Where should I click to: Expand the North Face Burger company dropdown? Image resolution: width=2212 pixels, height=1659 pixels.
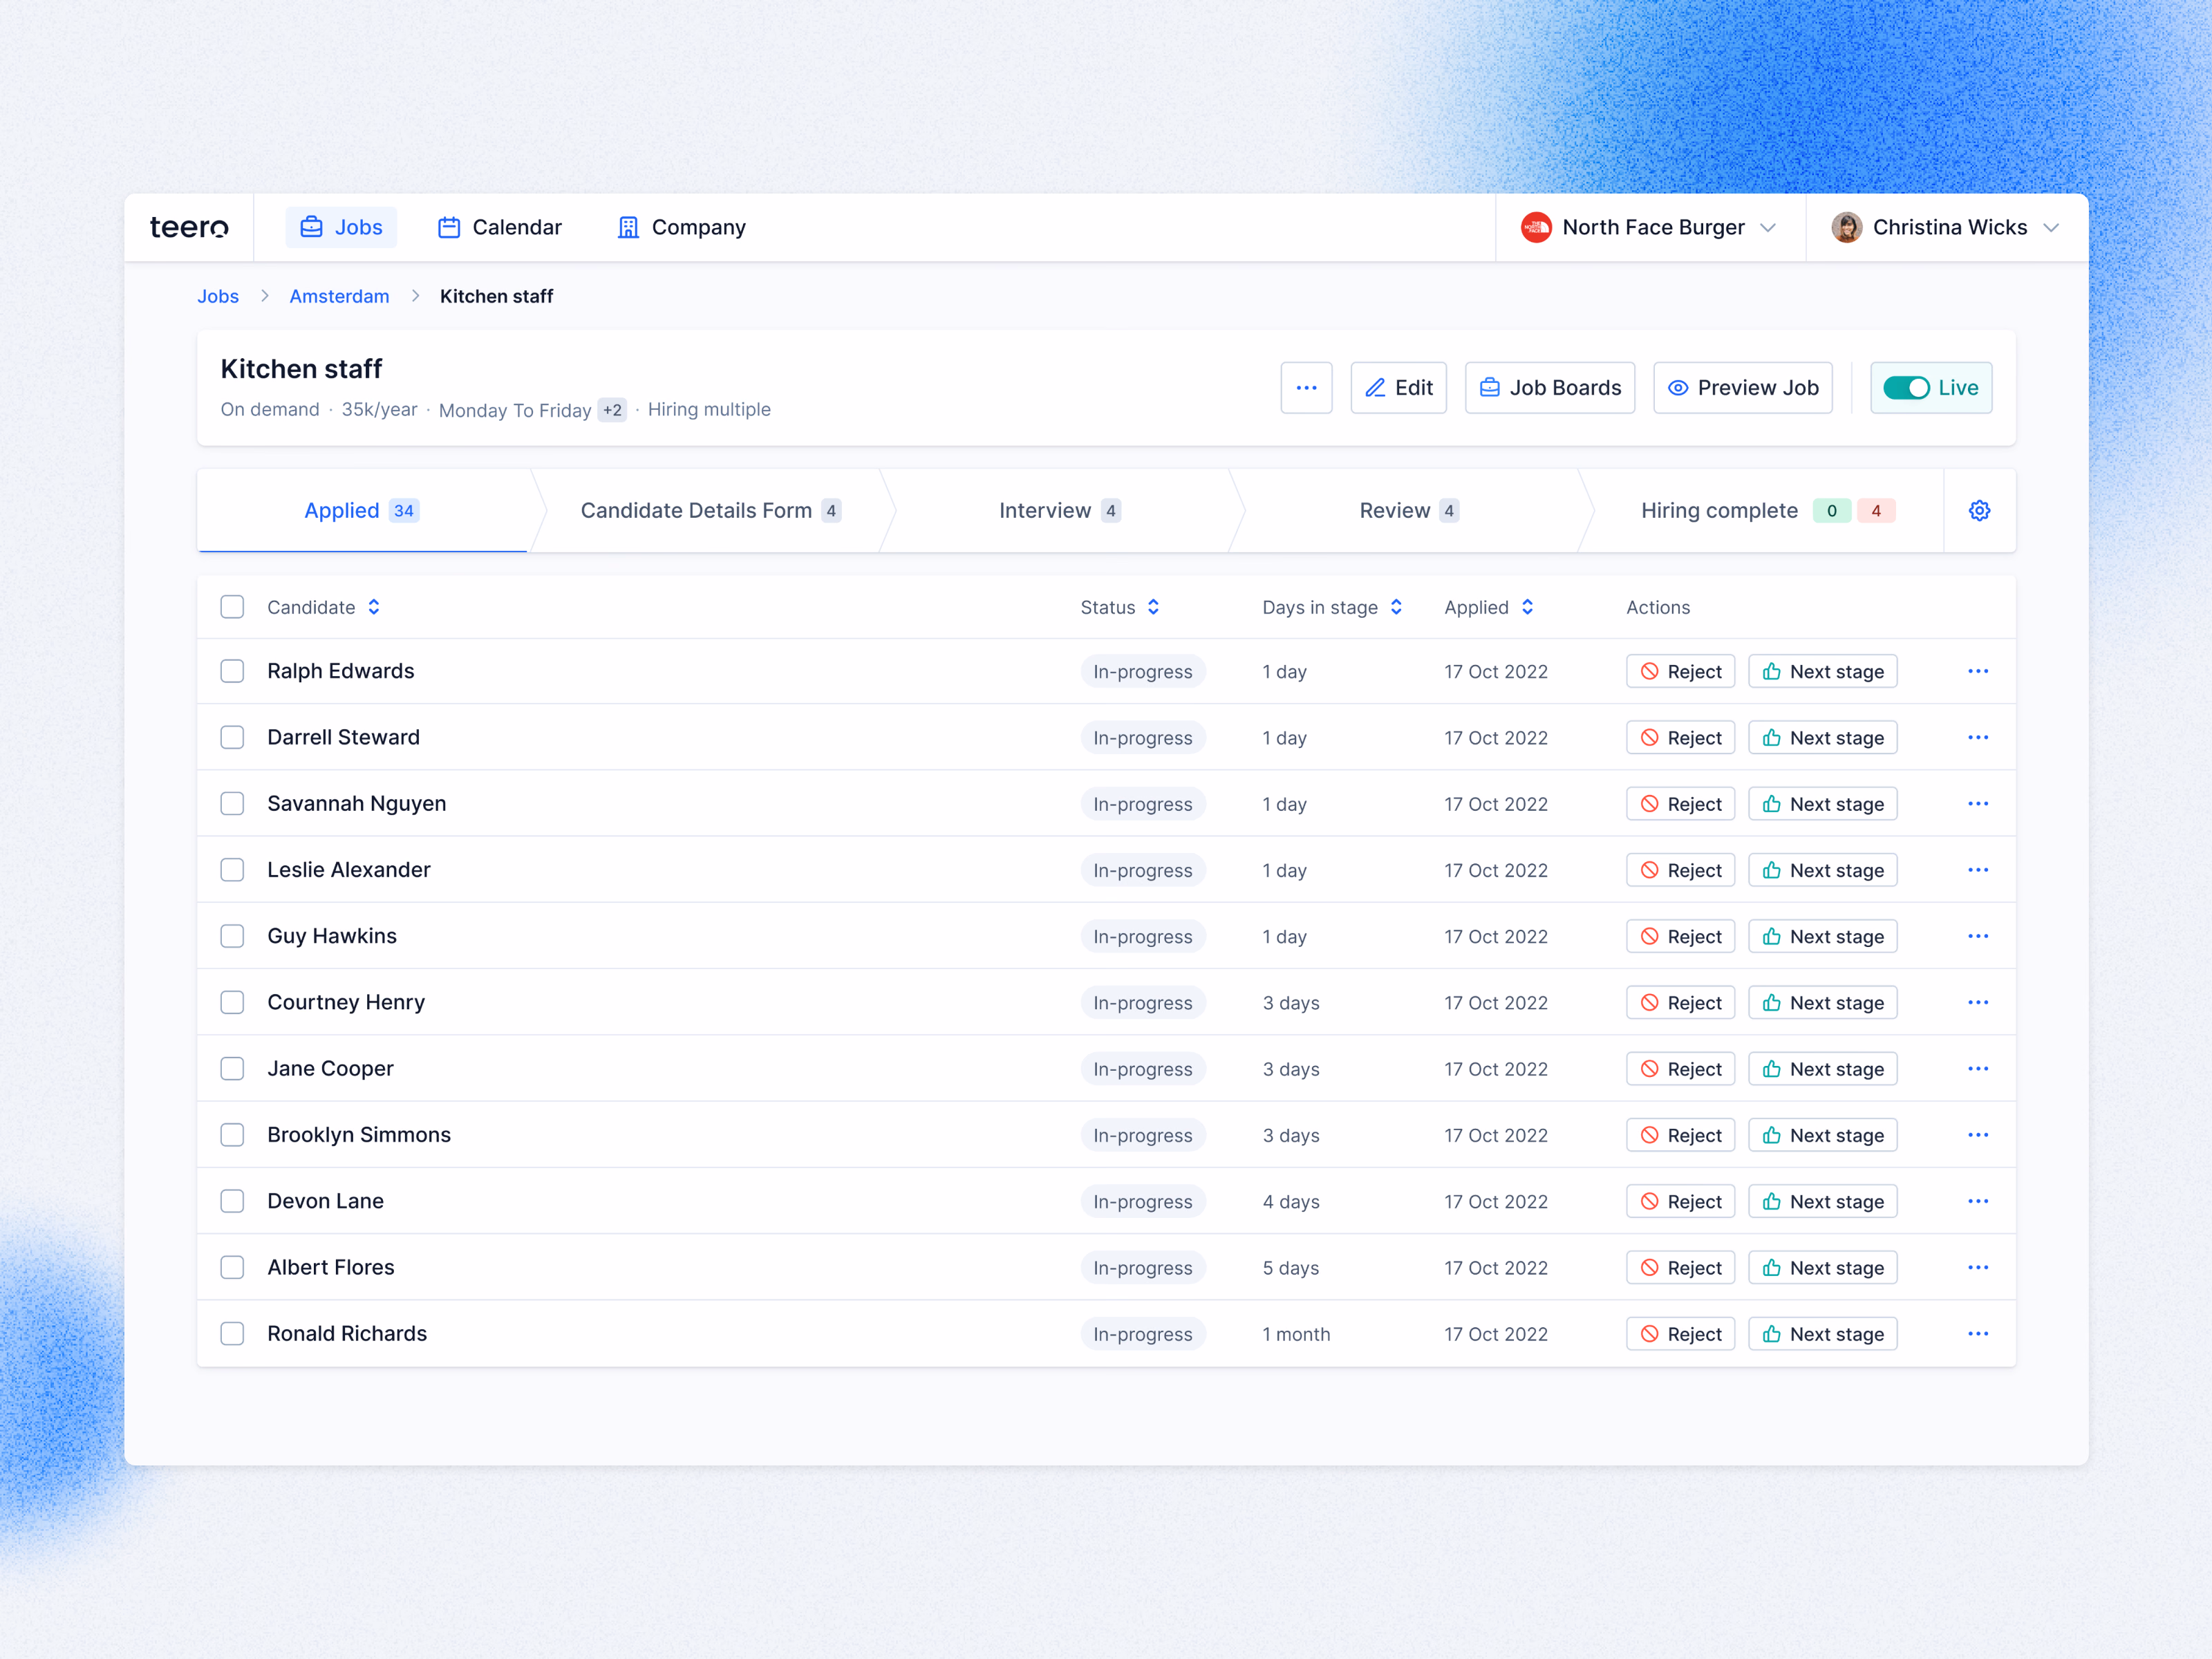click(1768, 228)
